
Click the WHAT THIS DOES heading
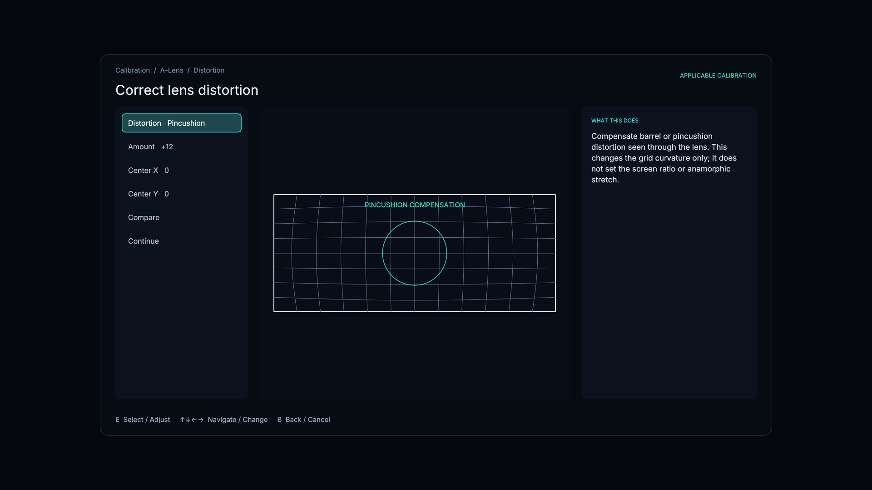coord(615,121)
